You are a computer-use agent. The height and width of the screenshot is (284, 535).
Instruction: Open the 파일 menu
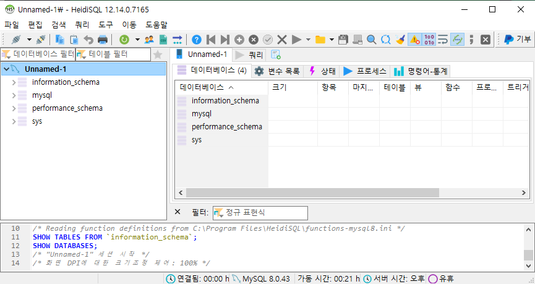[x=12, y=25]
